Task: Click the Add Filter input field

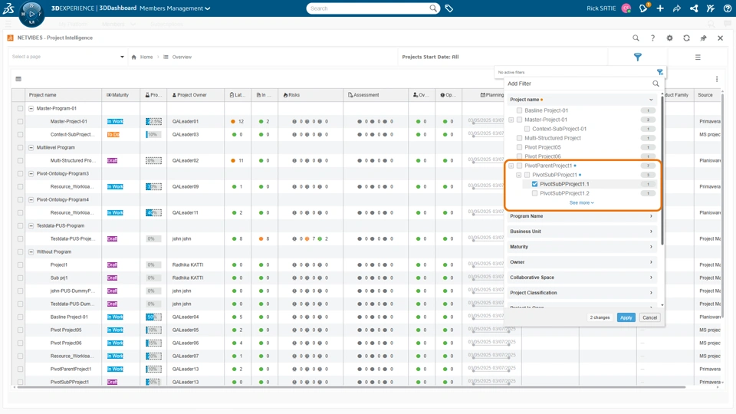Action: pos(578,84)
